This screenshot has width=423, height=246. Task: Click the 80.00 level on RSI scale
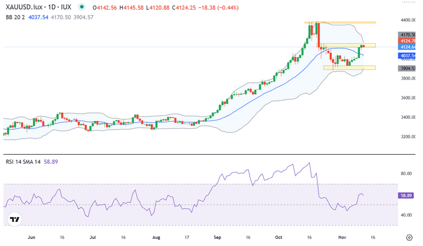click(406, 174)
